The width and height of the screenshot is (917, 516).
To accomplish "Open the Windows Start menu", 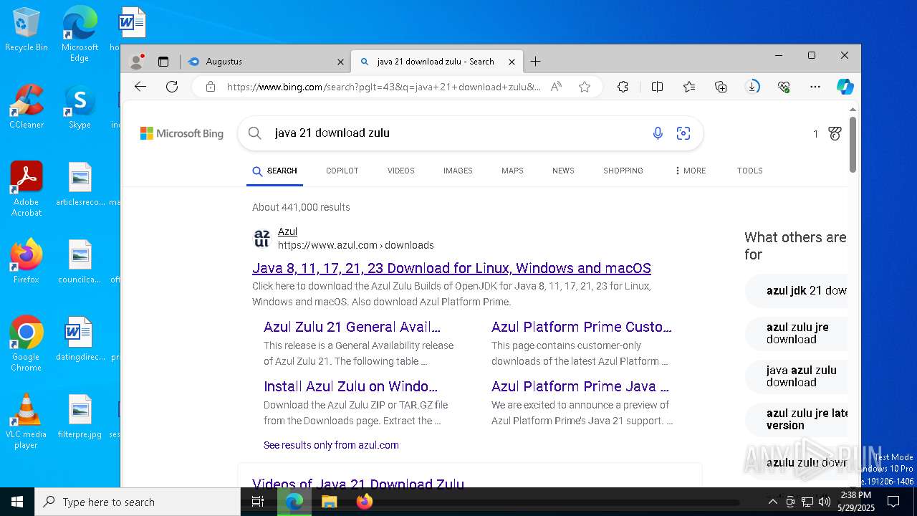I will point(17,502).
